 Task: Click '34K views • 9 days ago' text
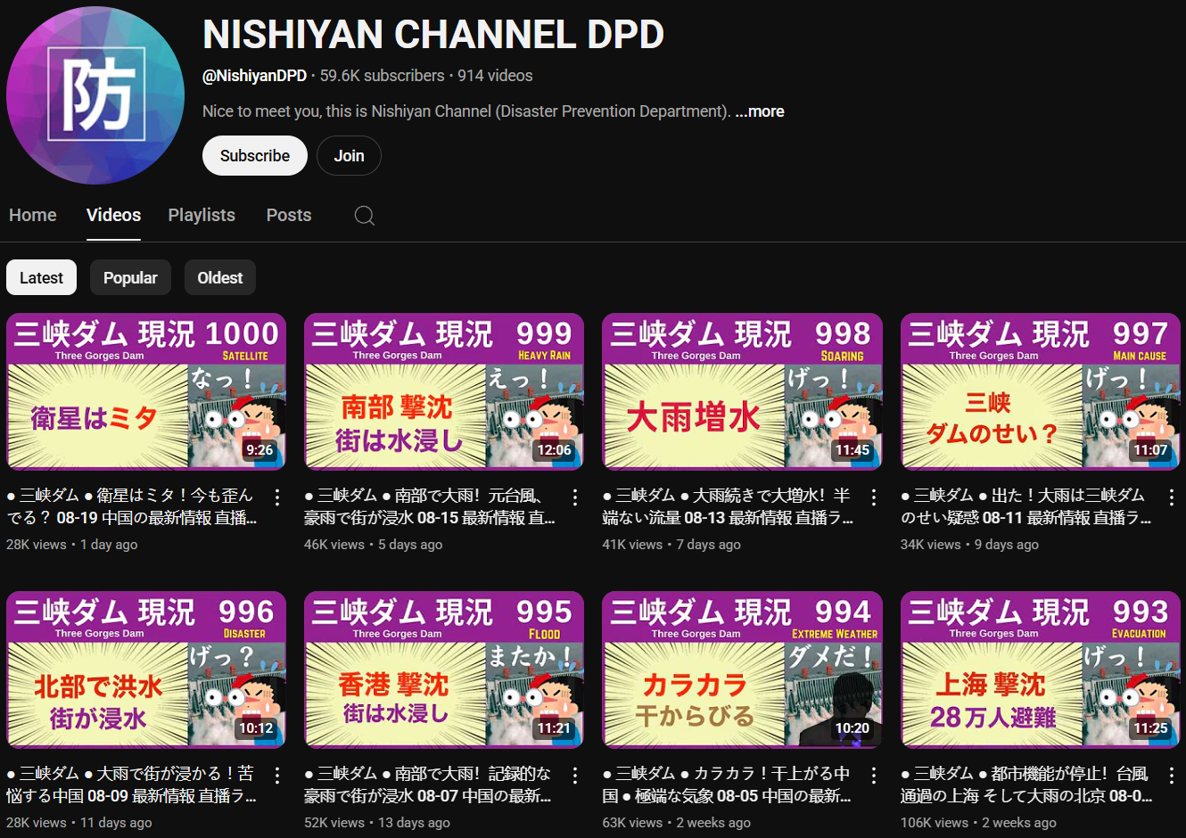tap(969, 545)
